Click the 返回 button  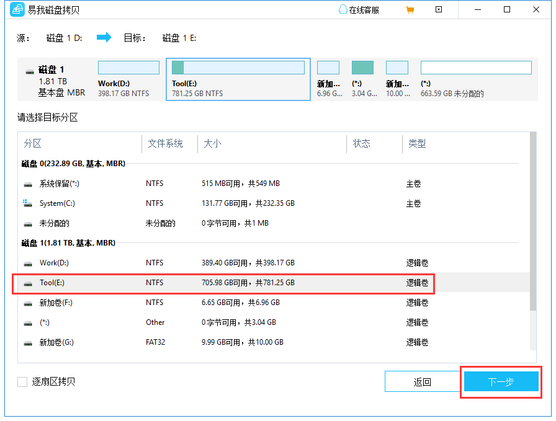pyautogui.click(x=423, y=381)
